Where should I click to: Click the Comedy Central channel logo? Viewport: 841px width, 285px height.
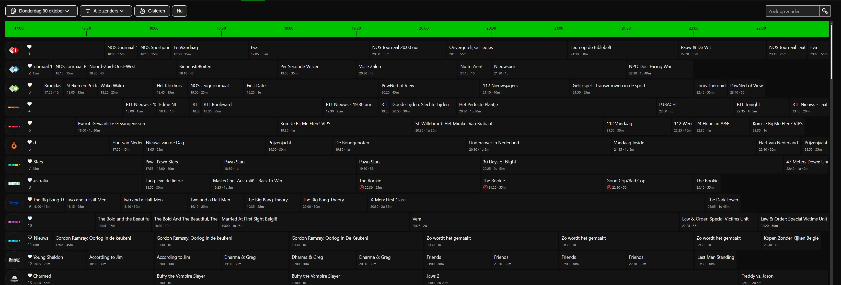coord(14,260)
